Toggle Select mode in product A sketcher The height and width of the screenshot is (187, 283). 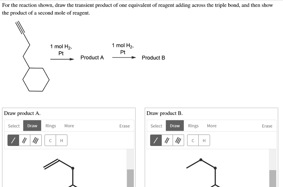click(x=14, y=126)
